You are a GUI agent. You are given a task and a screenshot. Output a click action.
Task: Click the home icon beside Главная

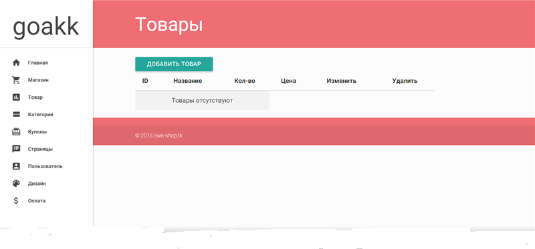coord(16,63)
